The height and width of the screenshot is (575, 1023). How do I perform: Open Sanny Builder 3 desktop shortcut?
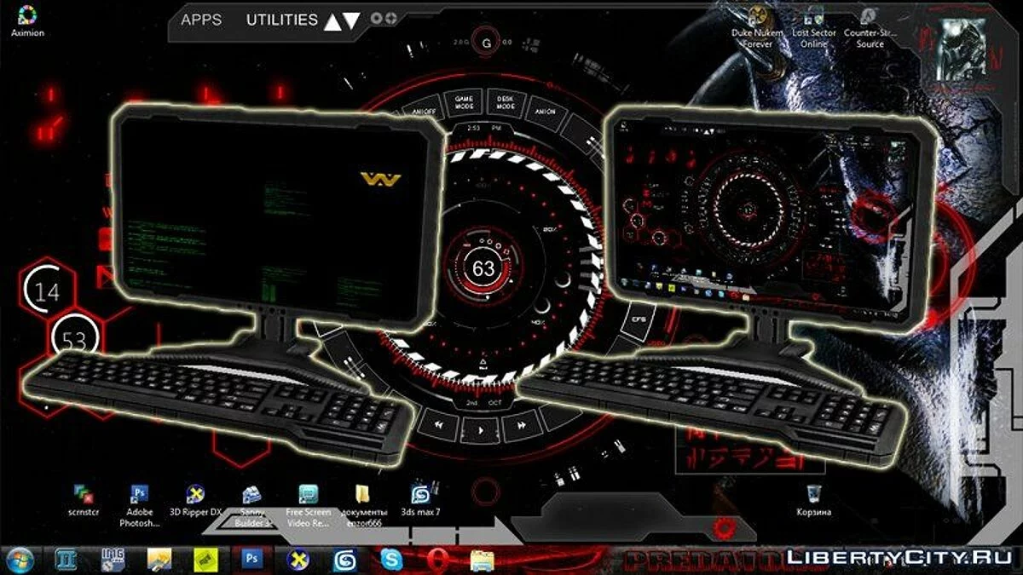[x=251, y=505]
